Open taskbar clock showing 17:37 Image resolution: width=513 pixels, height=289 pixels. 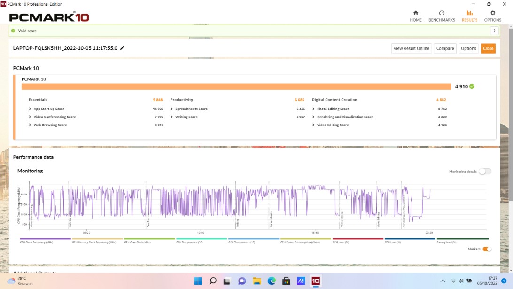tap(487, 281)
